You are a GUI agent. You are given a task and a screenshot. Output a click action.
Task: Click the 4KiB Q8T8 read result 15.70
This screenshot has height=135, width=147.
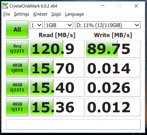57,68
